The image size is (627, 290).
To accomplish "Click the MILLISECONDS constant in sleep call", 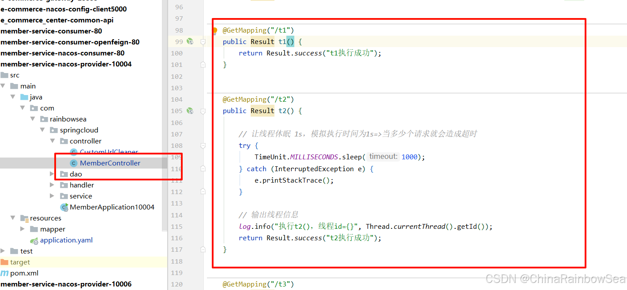I will tap(314, 157).
